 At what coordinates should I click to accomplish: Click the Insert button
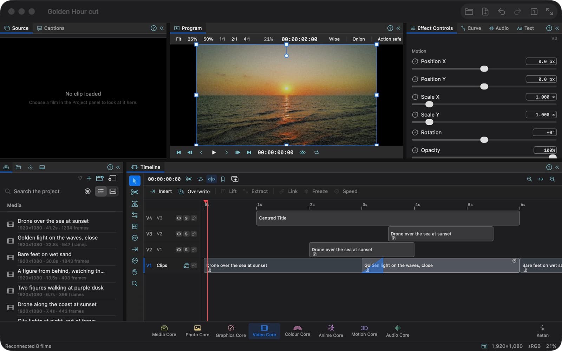click(x=161, y=191)
